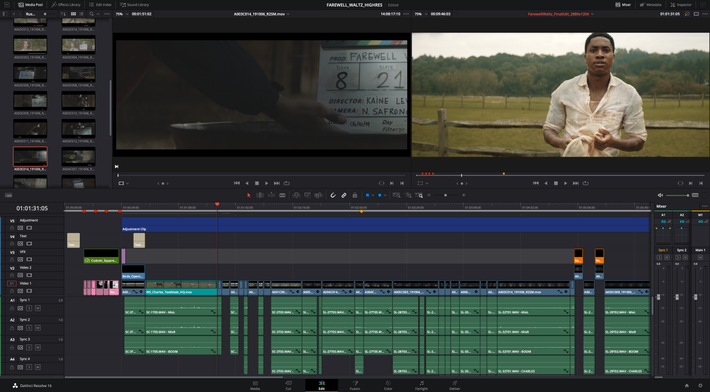Switch to the Color page
The height and width of the screenshot is (392, 710).
point(388,385)
